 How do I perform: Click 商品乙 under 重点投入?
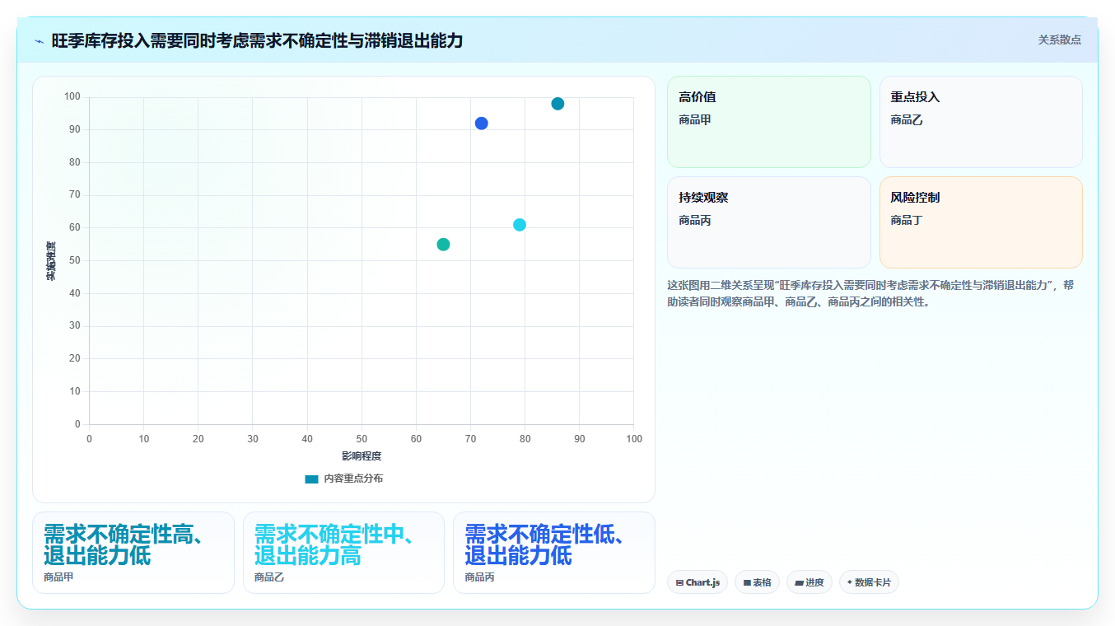907,120
